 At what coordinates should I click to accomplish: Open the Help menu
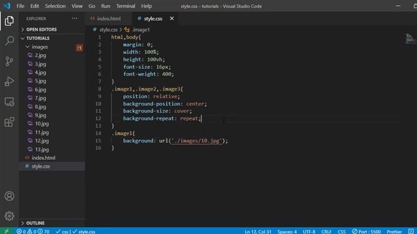click(147, 6)
